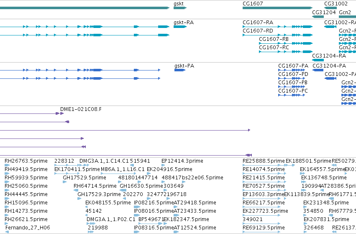Click the RH15096.5prime EST label
Screen dimensions: 356x234
pyautogui.click(x=26, y=203)
